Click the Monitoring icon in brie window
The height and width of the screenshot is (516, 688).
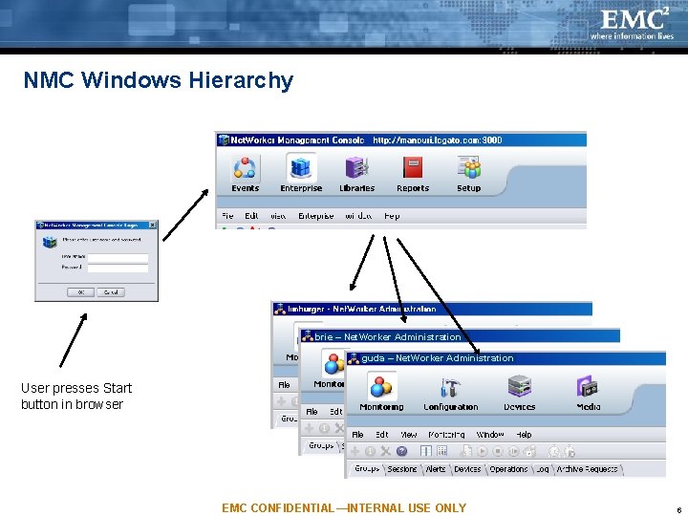[333, 363]
